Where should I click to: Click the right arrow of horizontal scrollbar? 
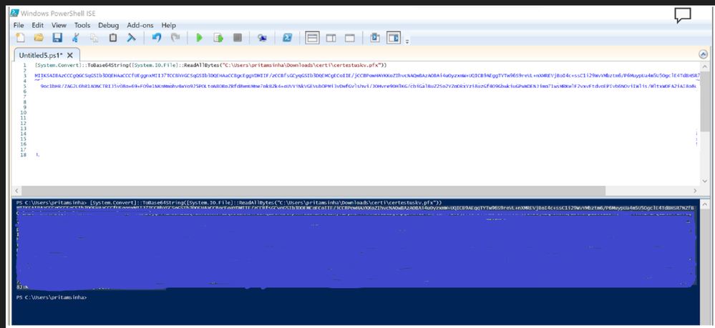696,191
